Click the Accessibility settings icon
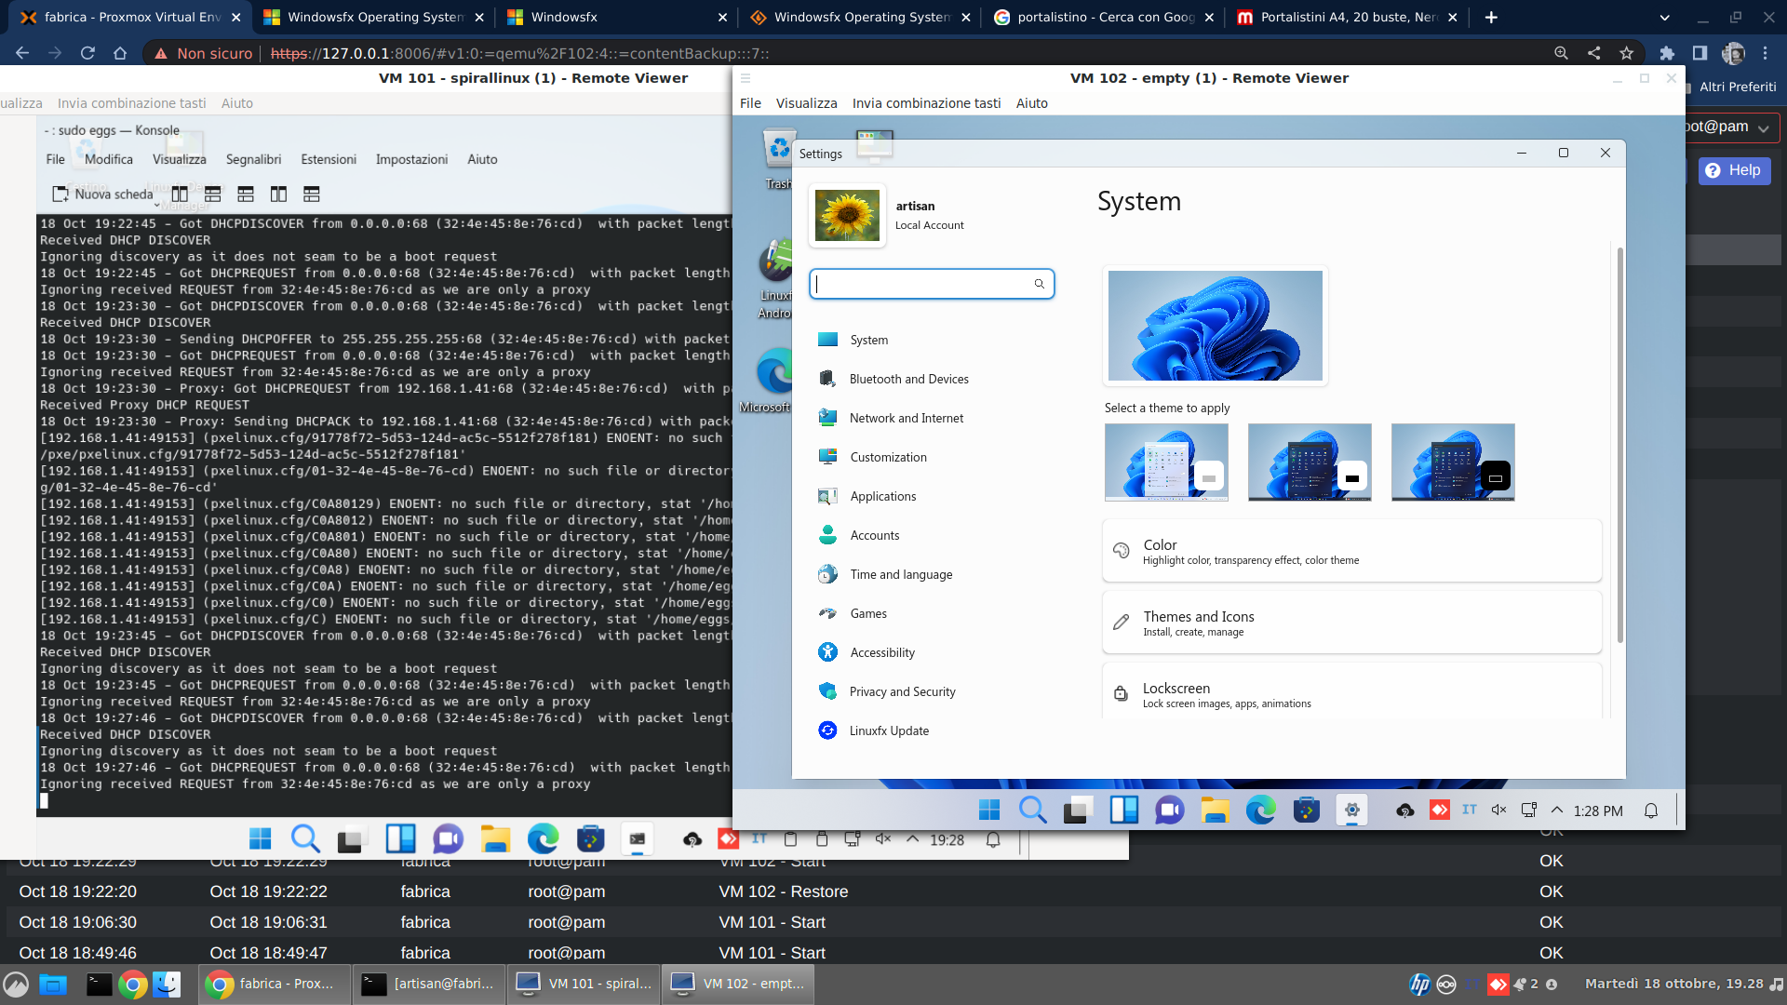The image size is (1787, 1005). point(829,651)
